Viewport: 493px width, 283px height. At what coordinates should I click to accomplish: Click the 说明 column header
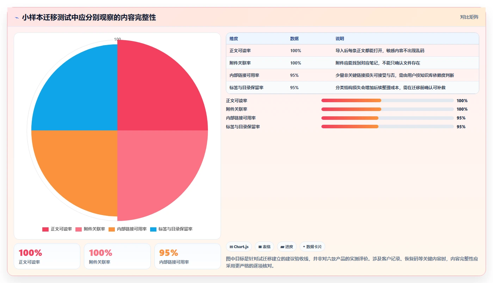point(340,39)
